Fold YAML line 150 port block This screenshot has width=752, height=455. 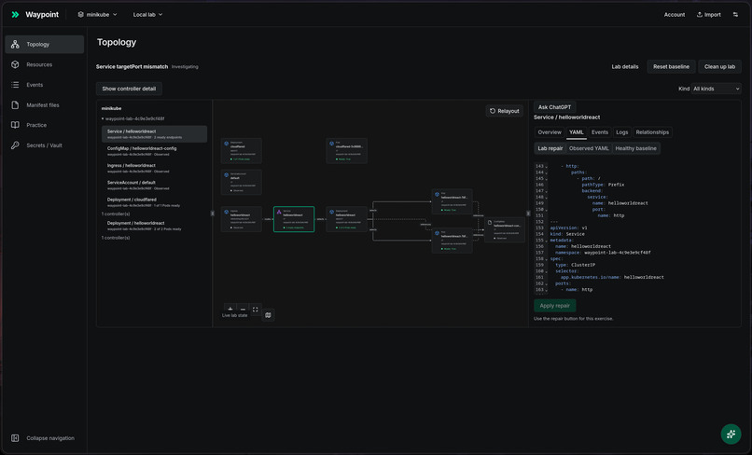coord(546,210)
